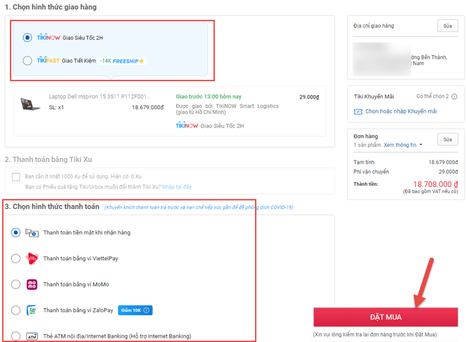
Task: Select ZaloPay wallet payment
Action: coord(16,310)
